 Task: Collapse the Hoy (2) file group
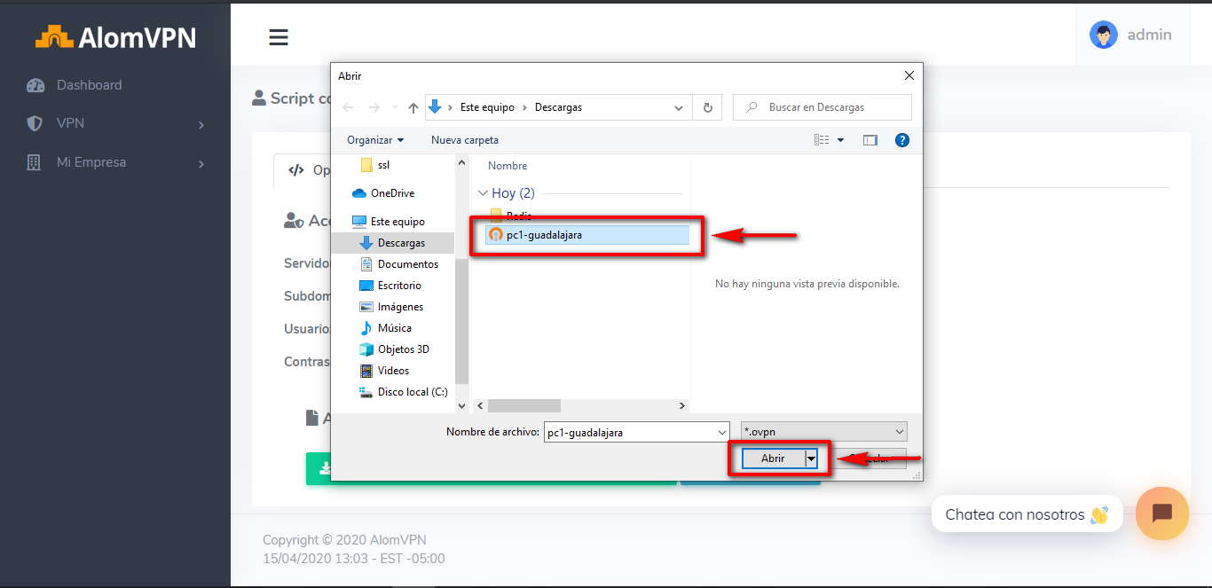(x=483, y=193)
